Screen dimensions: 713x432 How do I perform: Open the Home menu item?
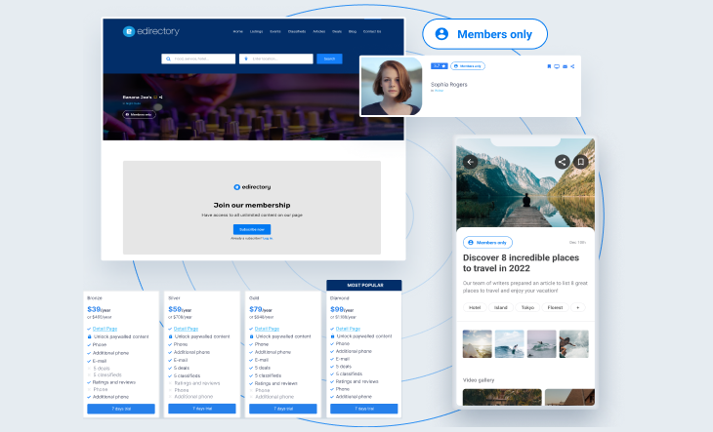(x=237, y=32)
